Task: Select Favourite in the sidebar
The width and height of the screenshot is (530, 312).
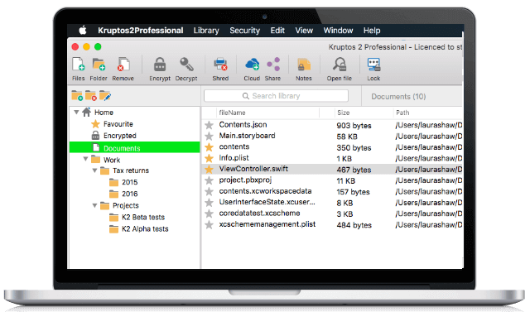Action: pyautogui.click(x=118, y=124)
